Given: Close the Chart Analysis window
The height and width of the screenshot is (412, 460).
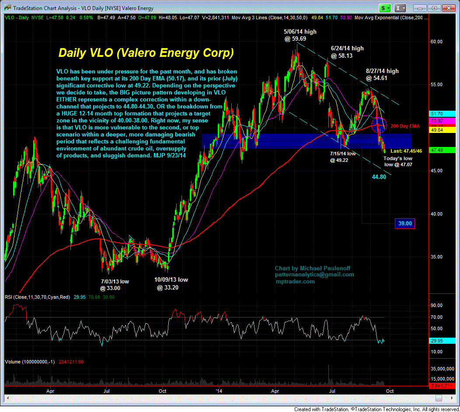Looking at the screenshot, I should [x=449, y=8].
